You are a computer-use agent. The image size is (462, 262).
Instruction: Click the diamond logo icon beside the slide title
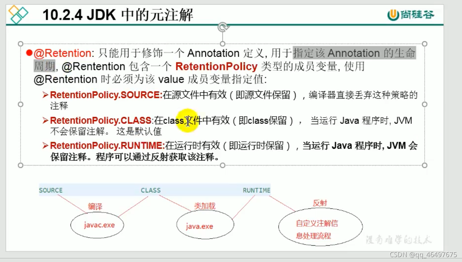point(18,14)
